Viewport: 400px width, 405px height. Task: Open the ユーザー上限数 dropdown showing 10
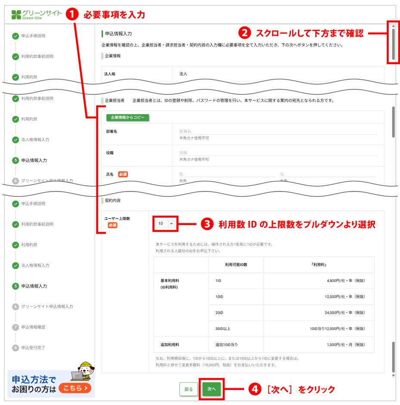coord(166,223)
